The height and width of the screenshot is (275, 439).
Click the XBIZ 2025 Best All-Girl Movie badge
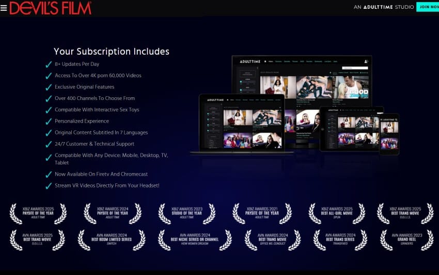point(337,213)
